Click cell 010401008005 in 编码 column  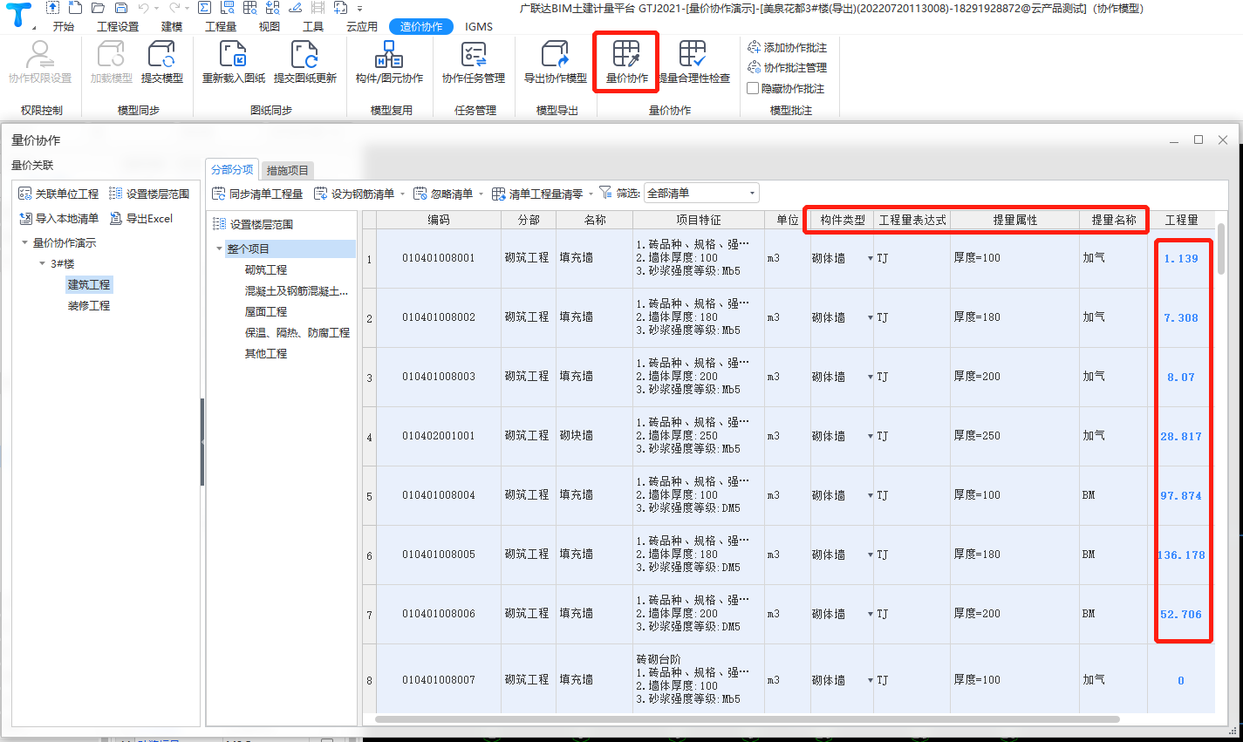tap(439, 555)
